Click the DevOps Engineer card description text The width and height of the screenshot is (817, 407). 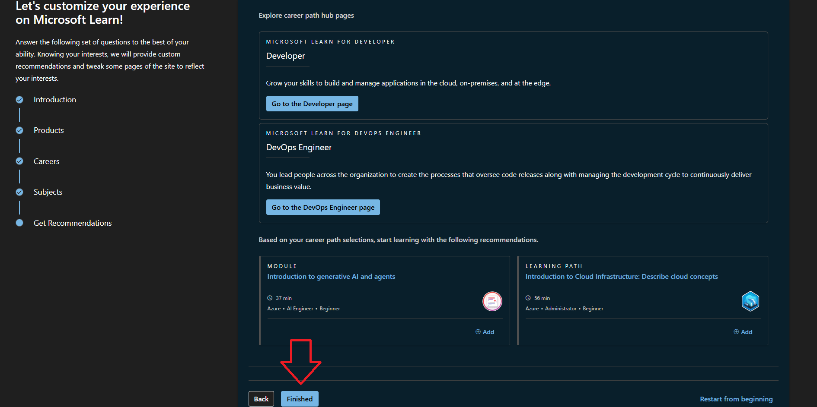click(509, 180)
